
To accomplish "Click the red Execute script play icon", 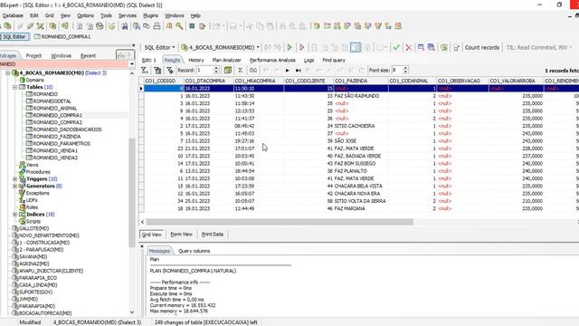I will click(301, 47).
